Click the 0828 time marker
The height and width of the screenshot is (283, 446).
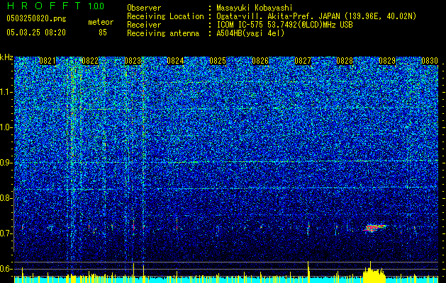point(345,61)
